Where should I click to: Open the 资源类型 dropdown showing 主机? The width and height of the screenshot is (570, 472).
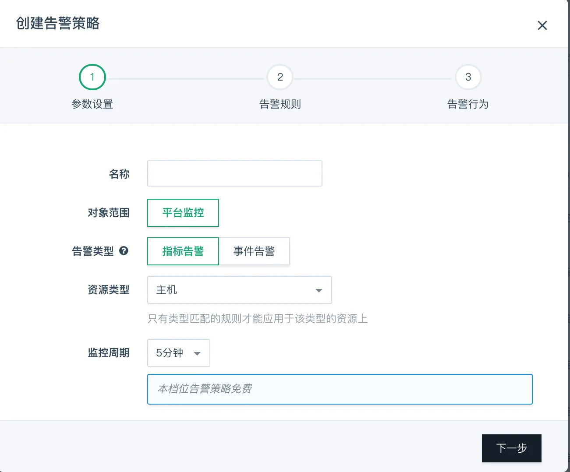(239, 290)
